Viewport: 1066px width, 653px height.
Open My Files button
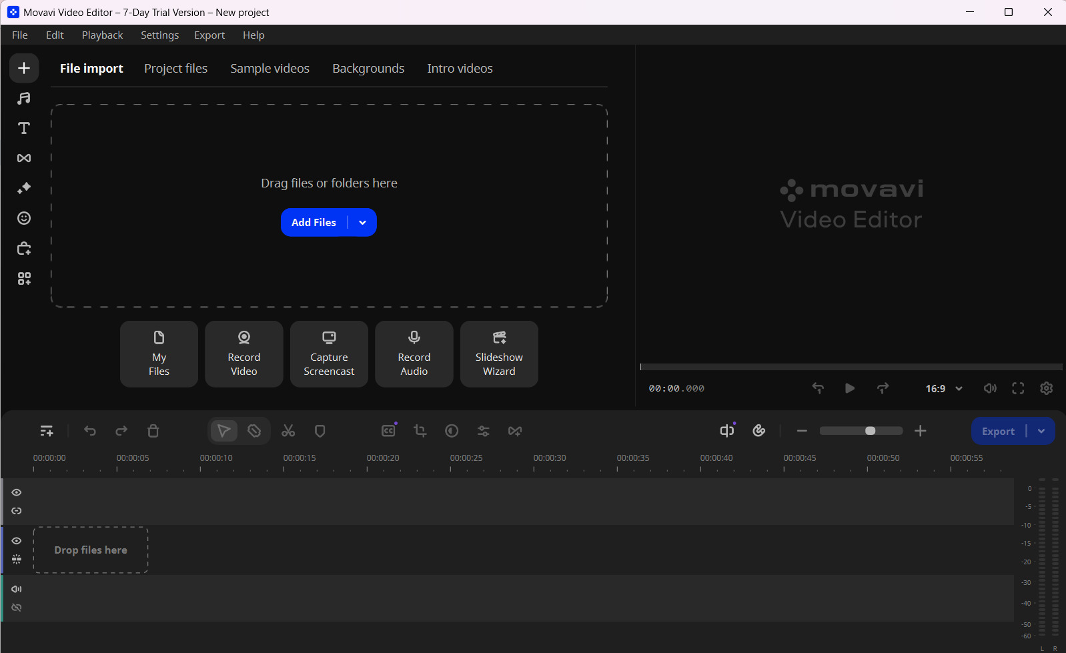[x=159, y=354]
